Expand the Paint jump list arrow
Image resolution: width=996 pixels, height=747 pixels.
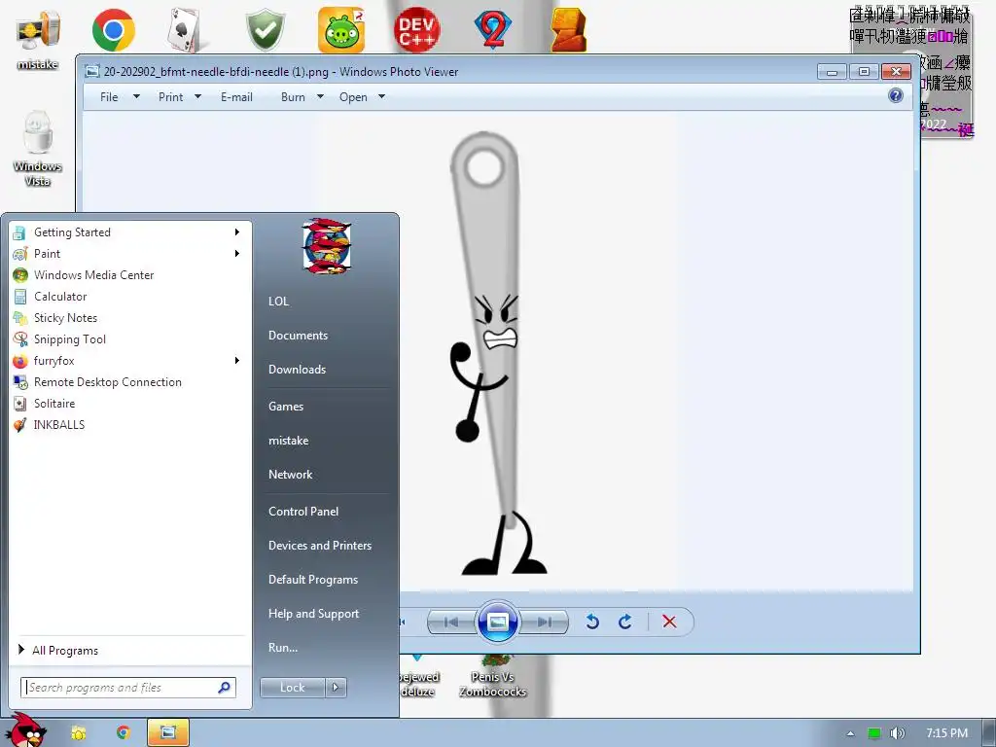(x=237, y=254)
